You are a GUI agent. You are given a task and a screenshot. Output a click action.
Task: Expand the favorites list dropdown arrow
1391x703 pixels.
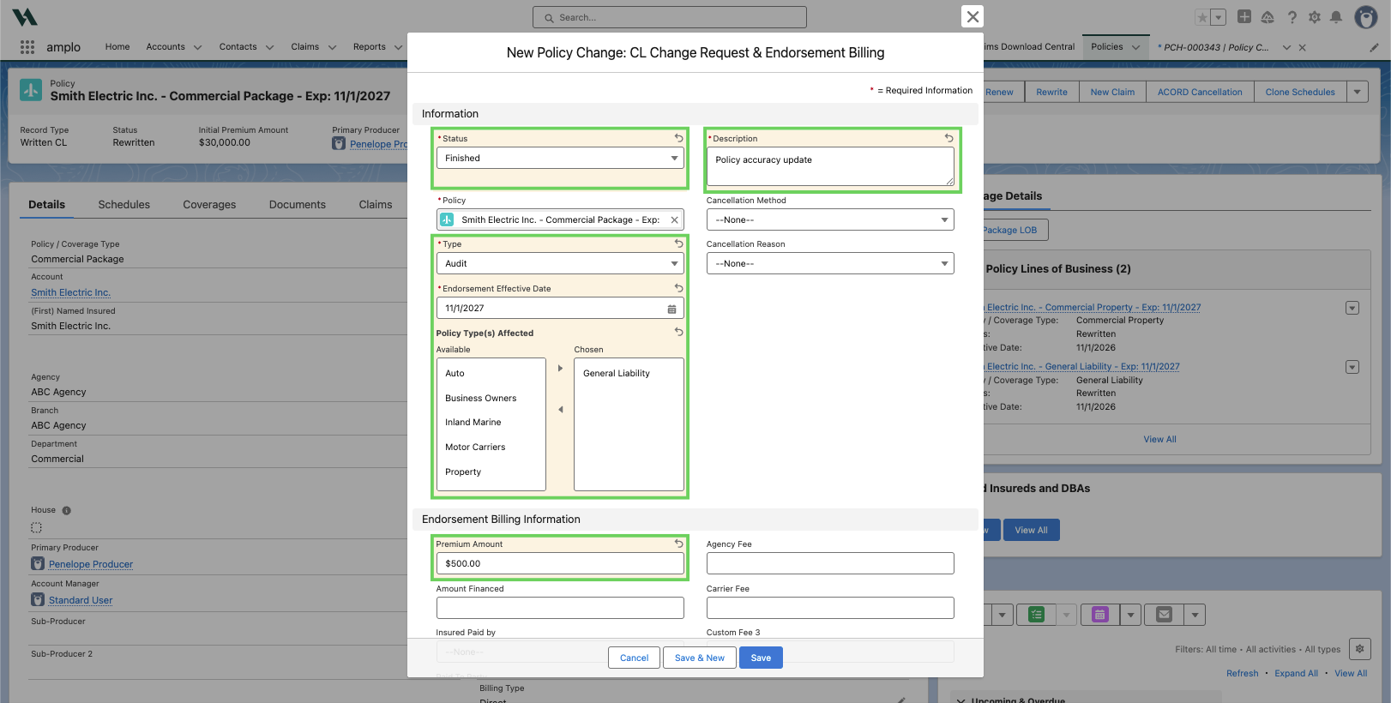[x=1219, y=17]
